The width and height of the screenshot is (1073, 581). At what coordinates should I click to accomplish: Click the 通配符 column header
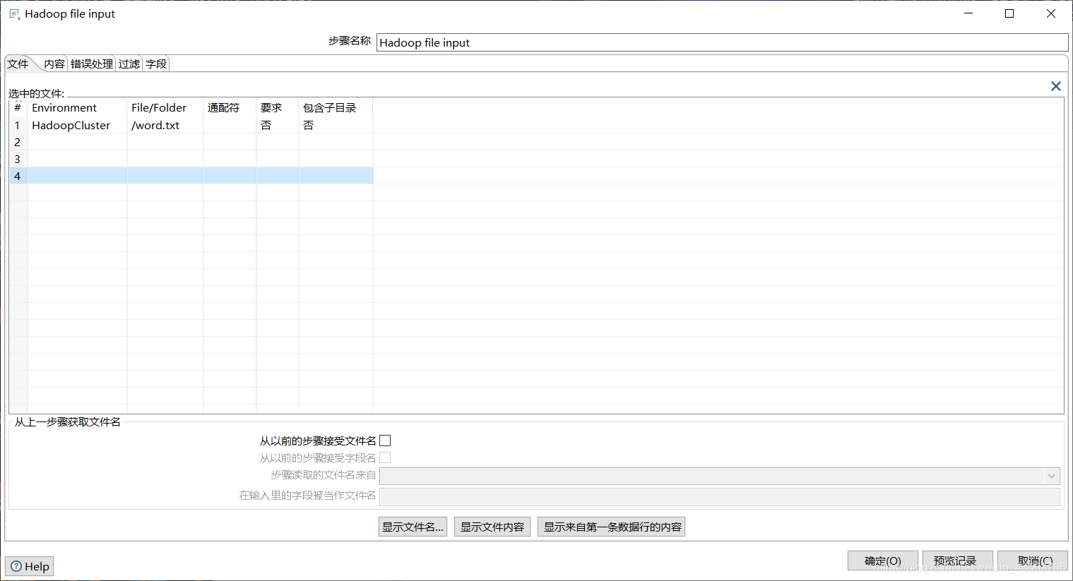[230, 107]
